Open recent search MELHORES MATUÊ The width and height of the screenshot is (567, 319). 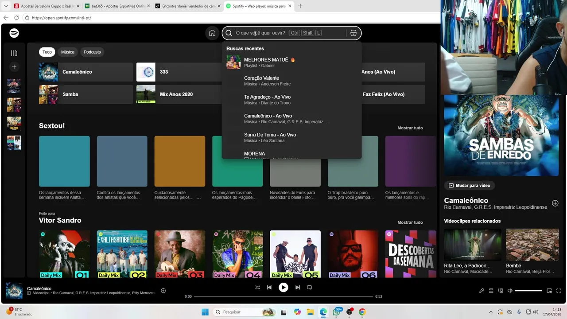[x=291, y=62]
